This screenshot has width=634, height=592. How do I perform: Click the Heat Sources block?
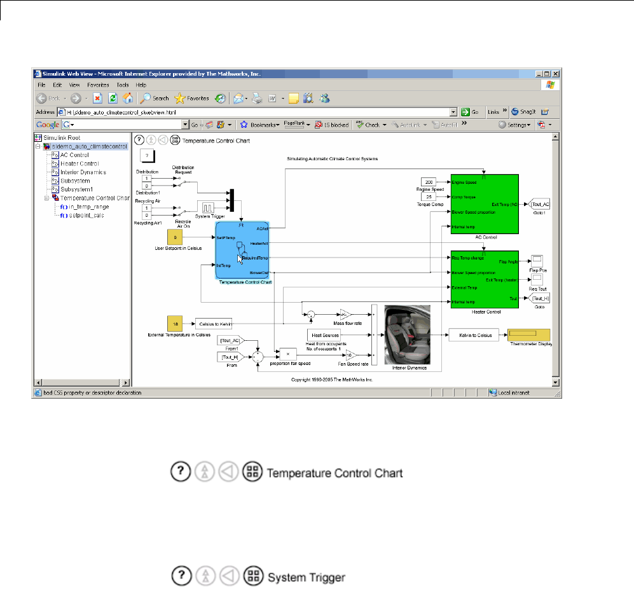324,335
